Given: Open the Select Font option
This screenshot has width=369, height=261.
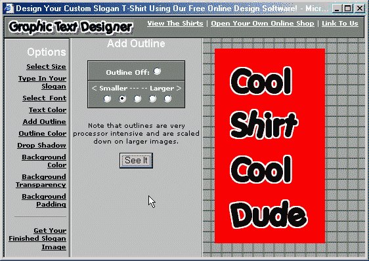Looking at the screenshot, I should click(x=44, y=98).
